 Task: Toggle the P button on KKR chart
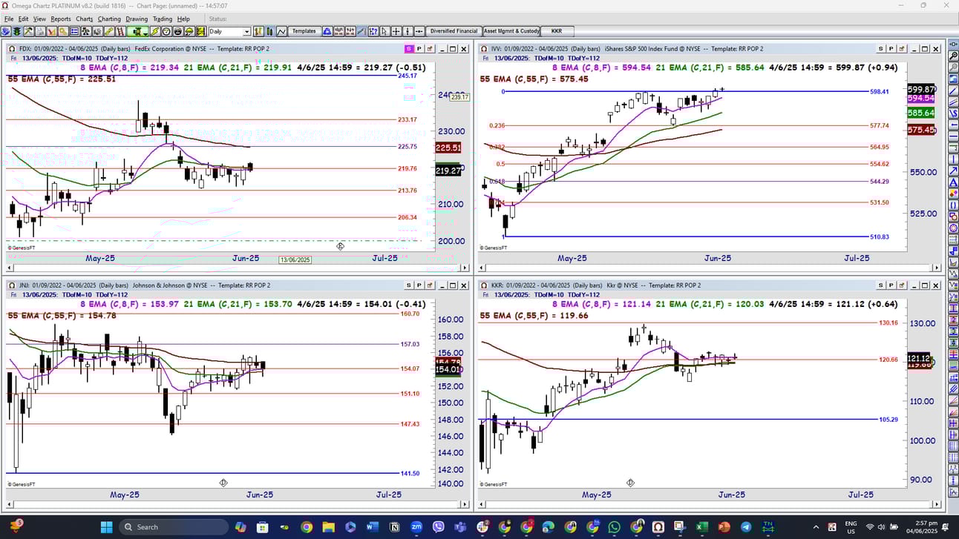tap(891, 285)
